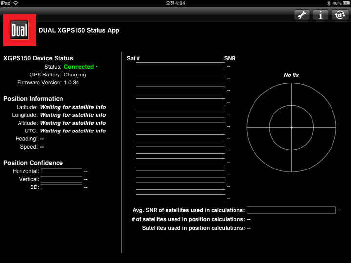The width and height of the screenshot is (351, 263).
Task: Tap the Latitude waiting value
Action: click(73, 107)
